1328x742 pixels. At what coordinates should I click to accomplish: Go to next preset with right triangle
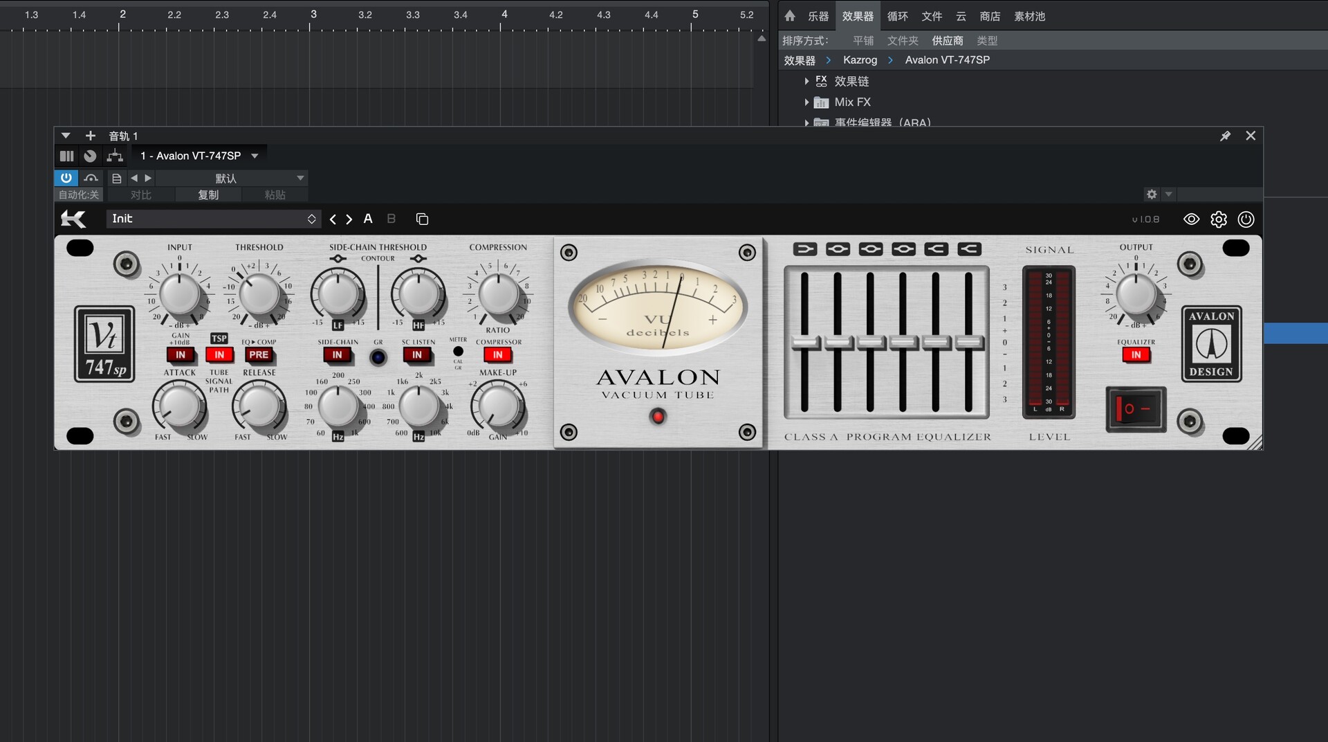148,178
